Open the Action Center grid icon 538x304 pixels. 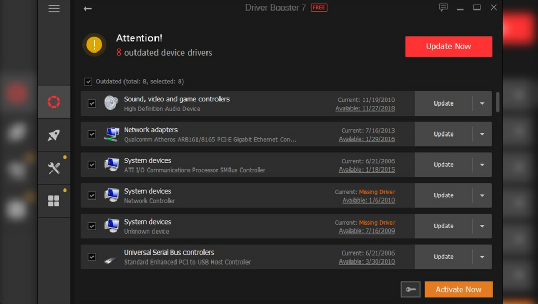(54, 201)
